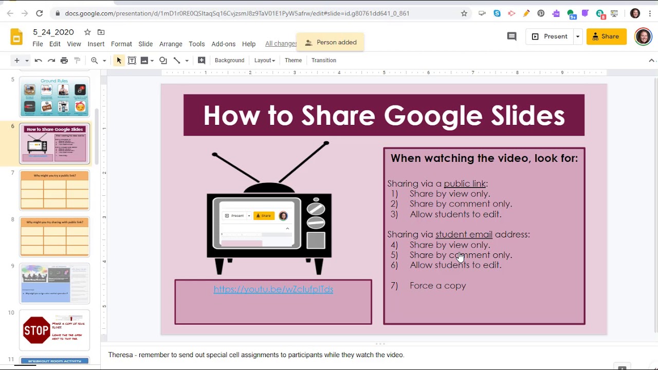Click the filmstrip vertical scrollbar
This screenshot has height=370, width=658.
[x=96, y=136]
